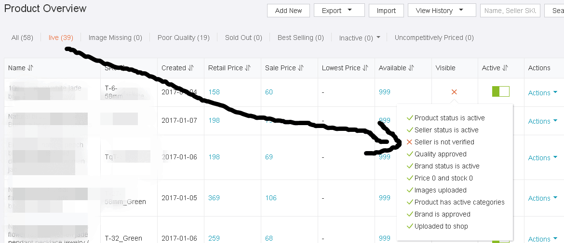The image size is (564, 243).
Task: Open Image Missing (0) tab
Action: (115, 38)
